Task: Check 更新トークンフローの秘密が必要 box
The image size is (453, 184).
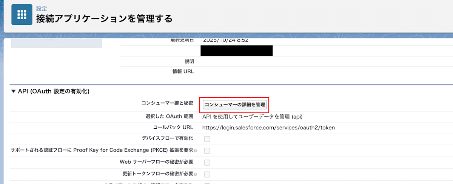Action: [207, 175]
